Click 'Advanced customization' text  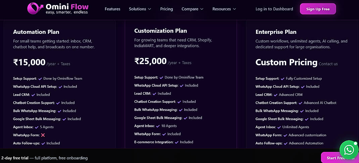(x=307, y=135)
